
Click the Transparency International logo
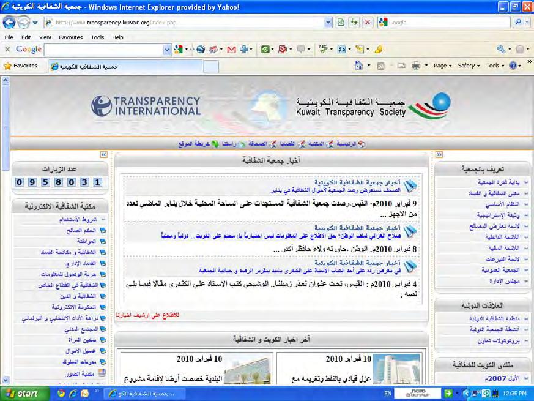click(x=146, y=106)
